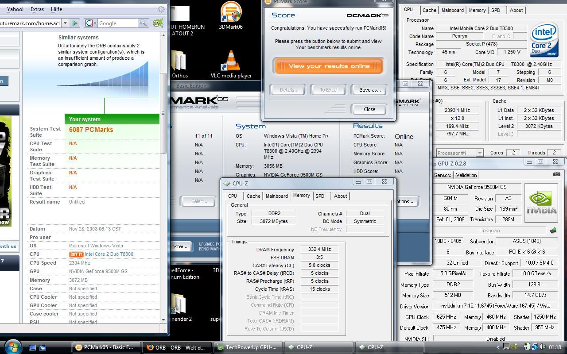Switch to PCMark05 taskbar button
This screenshot has width=567, height=354.
pos(107,347)
